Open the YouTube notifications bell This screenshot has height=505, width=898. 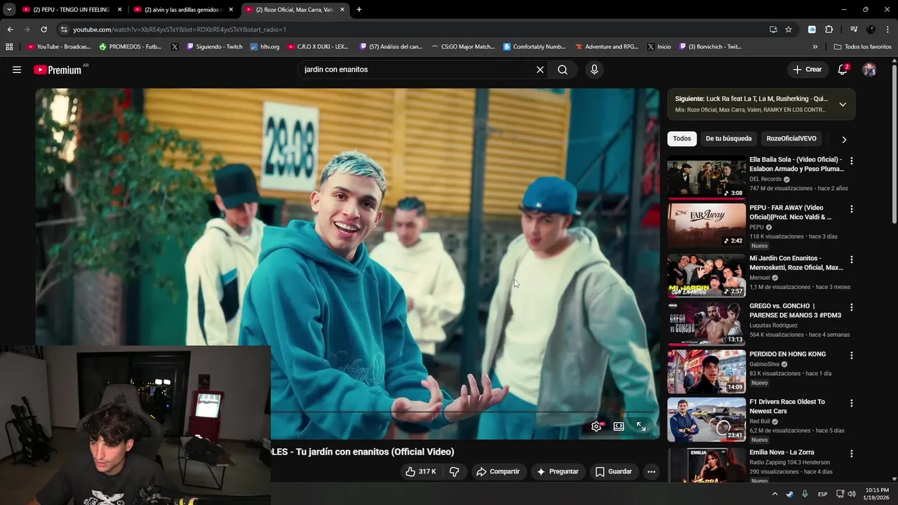(x=843, y=69)
